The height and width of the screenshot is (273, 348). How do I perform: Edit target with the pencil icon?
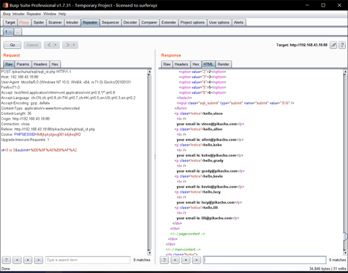334,45
